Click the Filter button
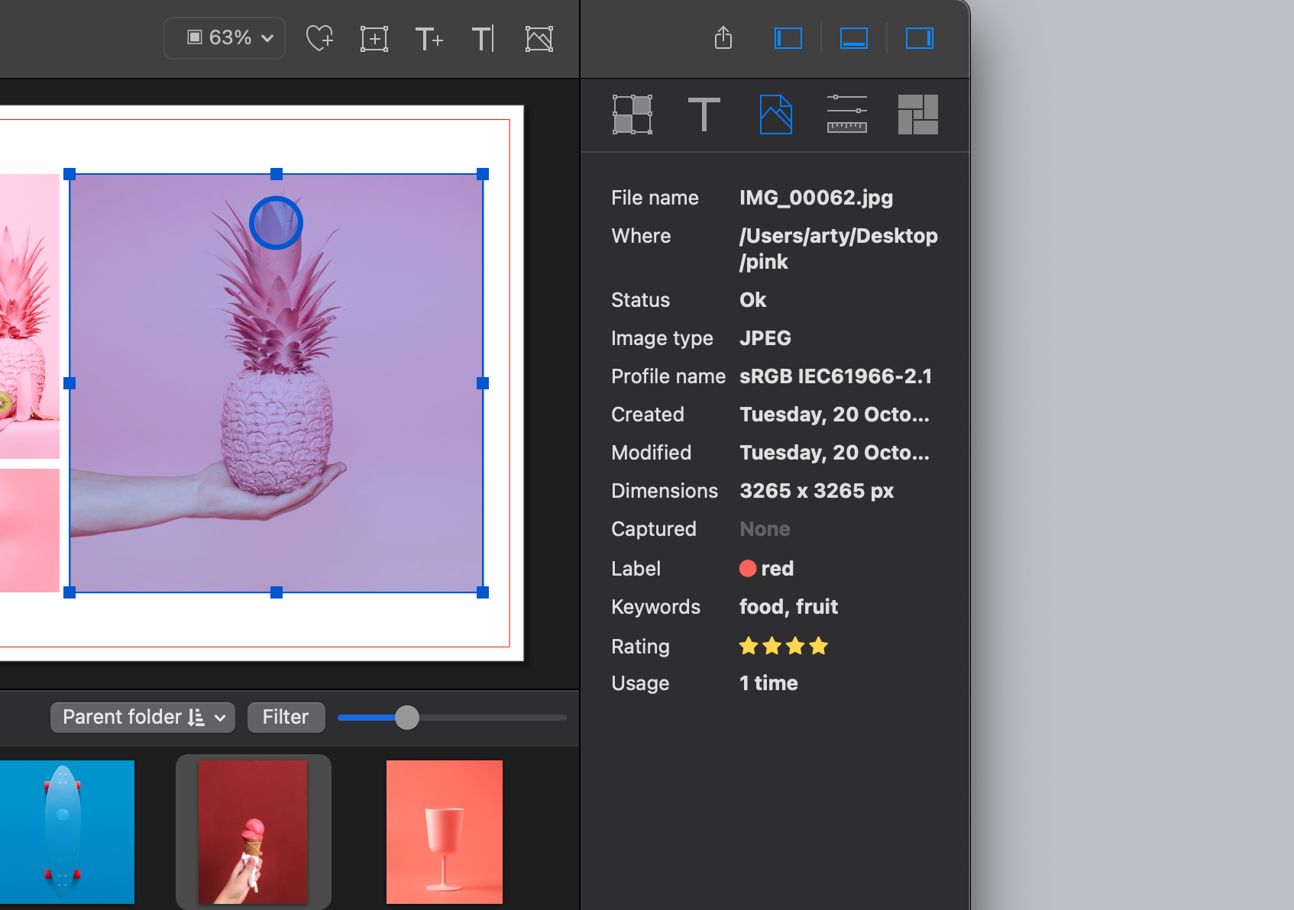 click(x=286, y=718)
